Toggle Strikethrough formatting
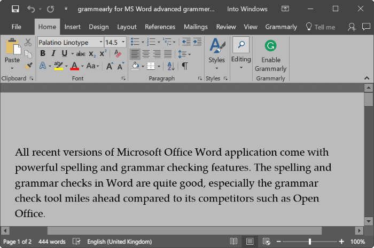The height and width of the screenshot is (248, 374). 81,54
